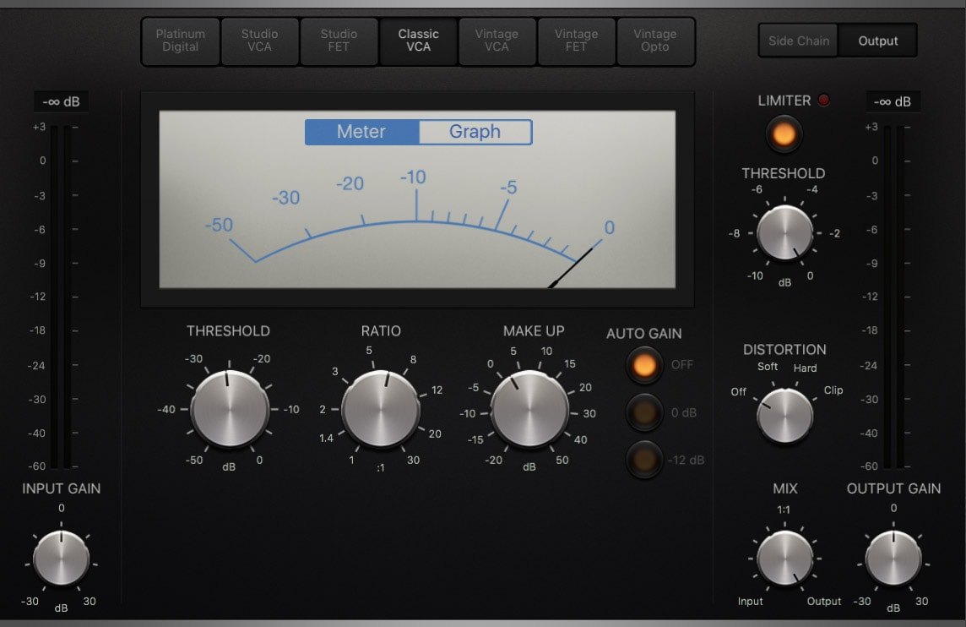
Task: Click the Ratio knob
Action: coord(381,409)
